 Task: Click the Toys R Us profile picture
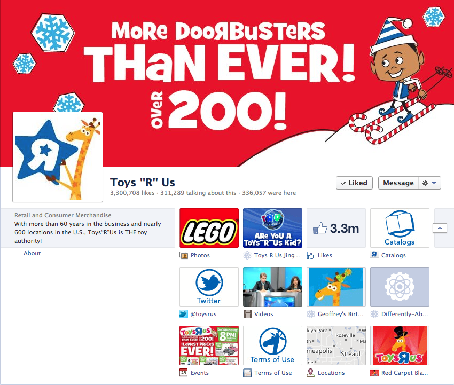pyautogui.click(x=58, y=157)
